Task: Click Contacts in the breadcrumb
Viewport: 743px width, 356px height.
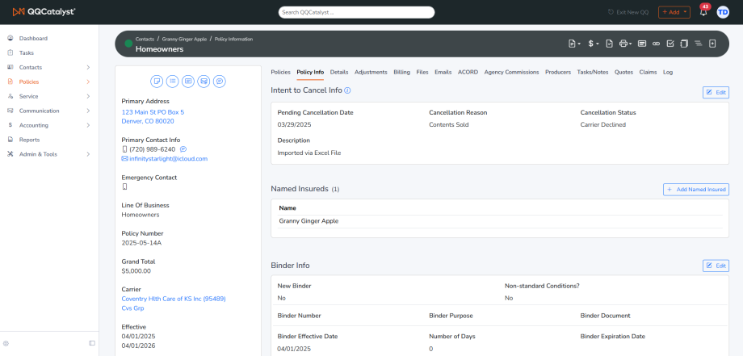Action: (145, 40)
